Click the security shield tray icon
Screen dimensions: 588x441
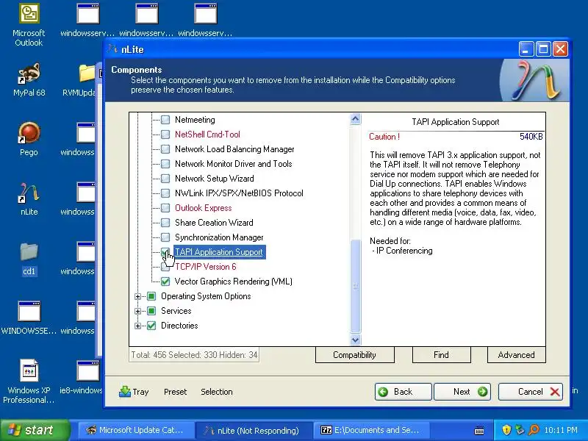tap(506, 430)
